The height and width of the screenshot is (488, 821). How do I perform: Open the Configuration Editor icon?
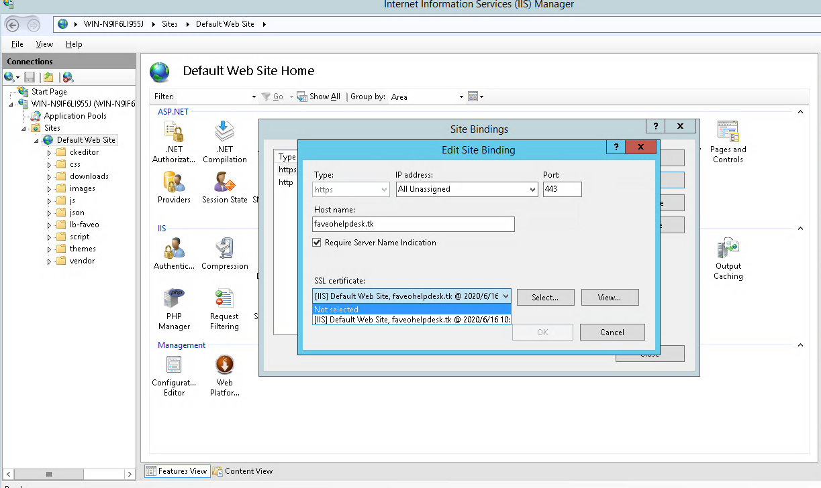pyautogui.click(x=174, y=374)
